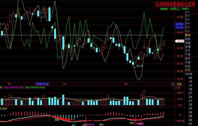Click the 07 month label on the time axis
The height and width of the screenshot is (126, 198).
coord(65,84)
